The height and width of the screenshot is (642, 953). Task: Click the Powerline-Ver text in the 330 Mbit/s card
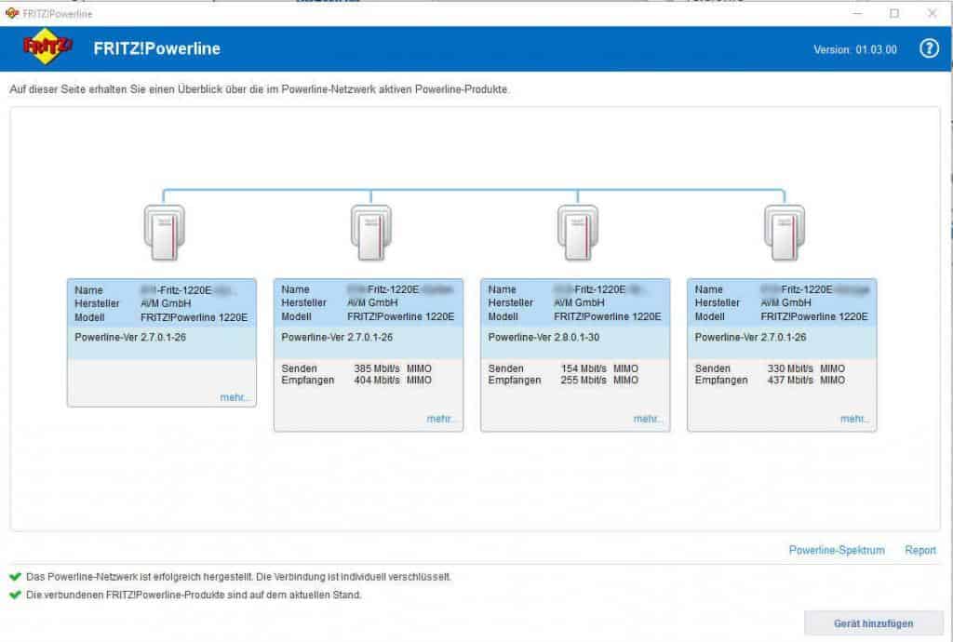coord(750,337)
